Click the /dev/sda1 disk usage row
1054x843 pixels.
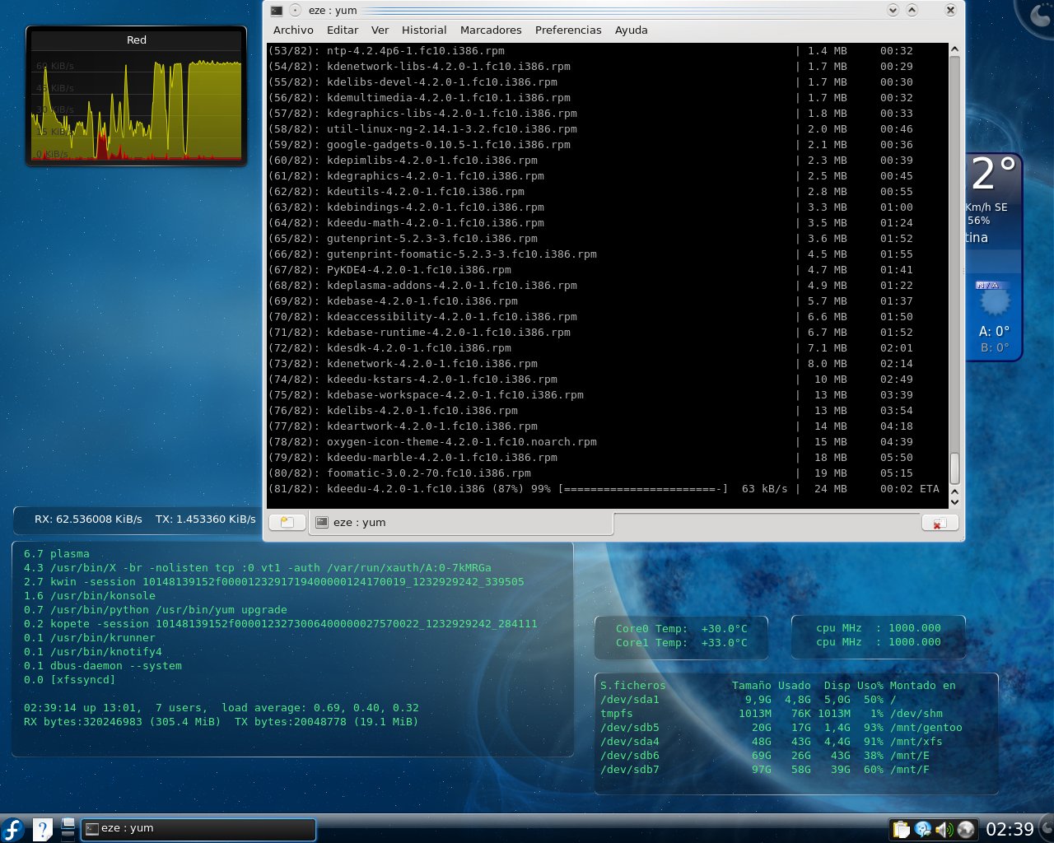click(x=748, y=700)
